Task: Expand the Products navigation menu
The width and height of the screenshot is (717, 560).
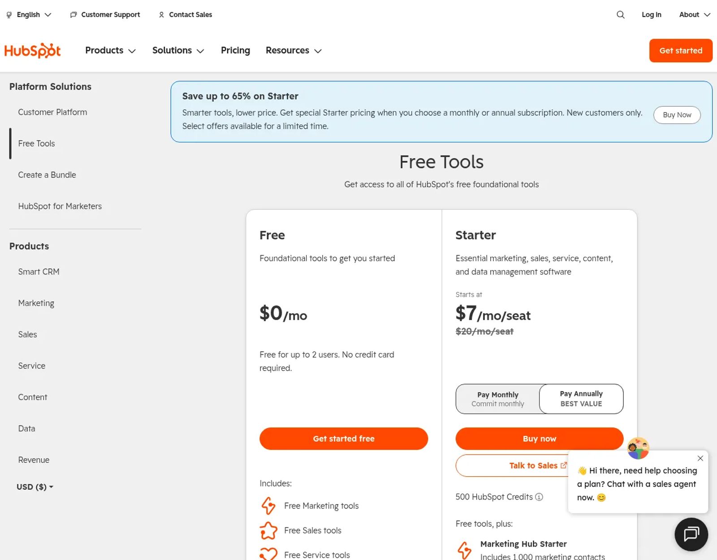Action: click(110, 51)
